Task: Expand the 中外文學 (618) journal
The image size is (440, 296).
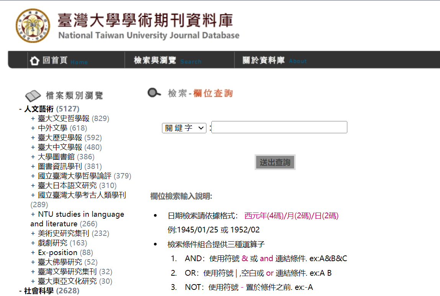Action: pyautogui.click(x=59, y=128)
